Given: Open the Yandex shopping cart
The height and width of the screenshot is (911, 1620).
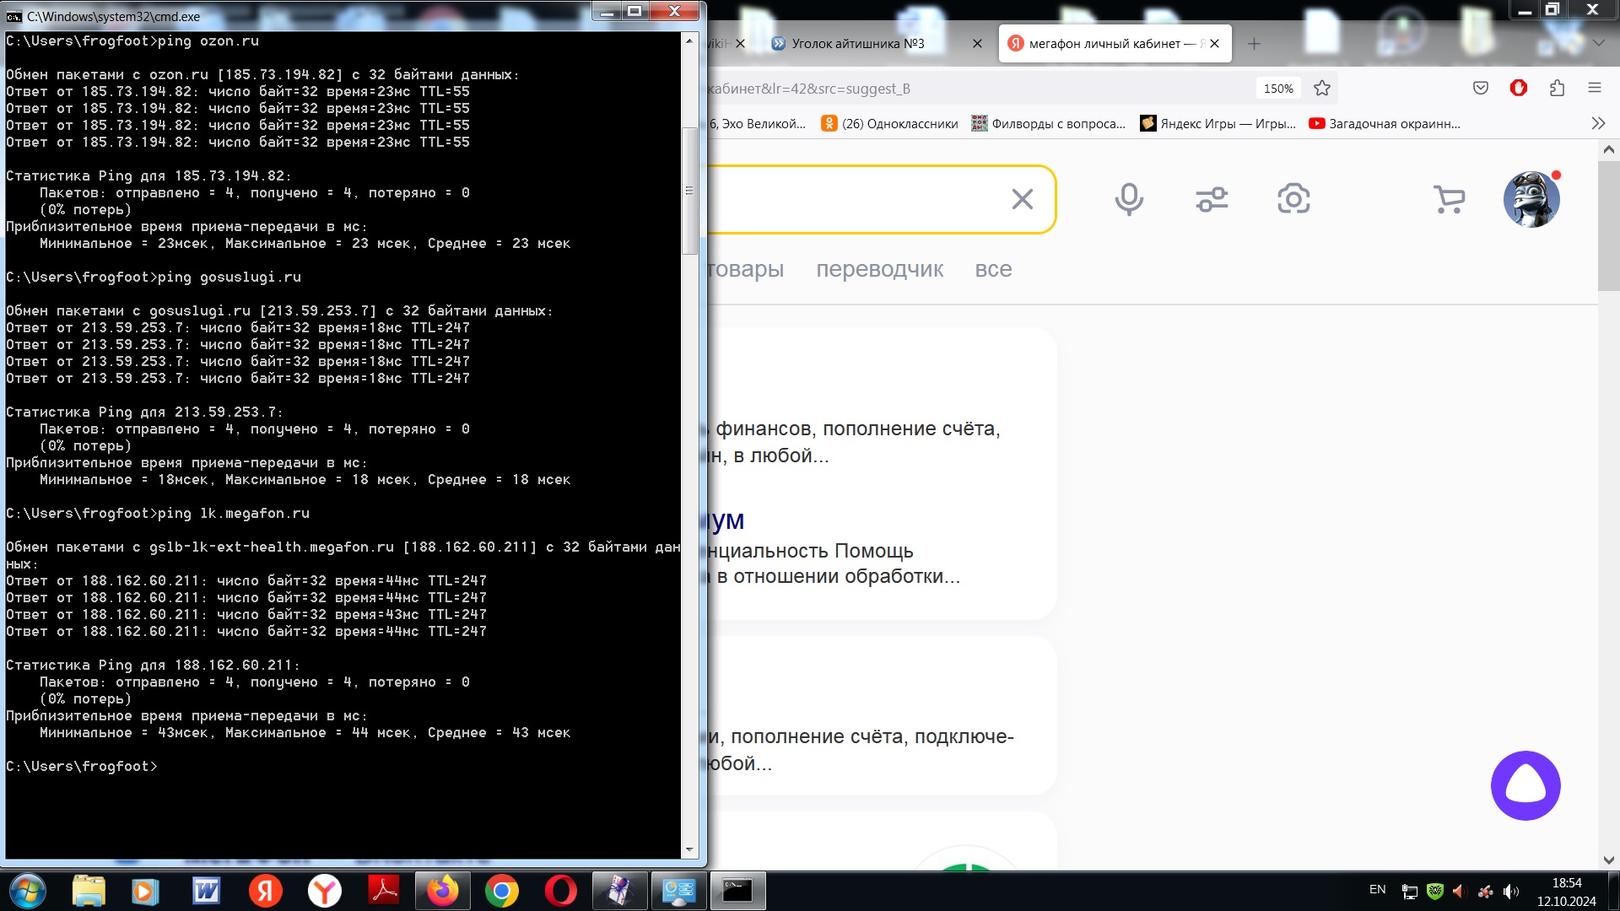Looking at the screenshot, I should coord(1449,199).
